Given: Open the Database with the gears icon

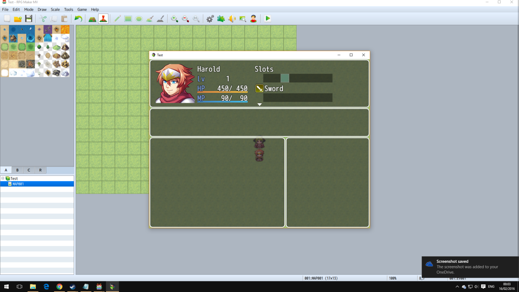Looking at the screenshot, I should (210, 19).
